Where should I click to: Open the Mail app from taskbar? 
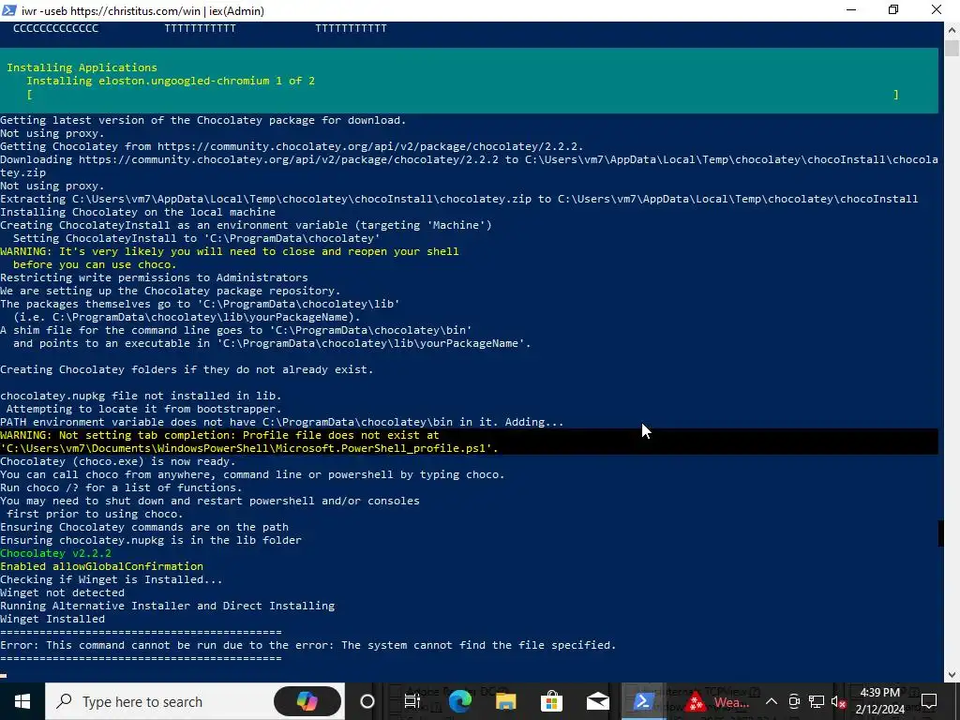click(x=597, y=701)
